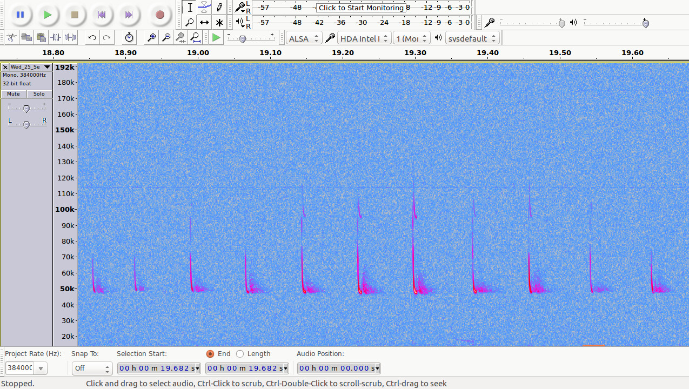The height and width of the screenshot is (389, 689).
Task: Click the Fit project to width icon
Action: tap(195, 38)
